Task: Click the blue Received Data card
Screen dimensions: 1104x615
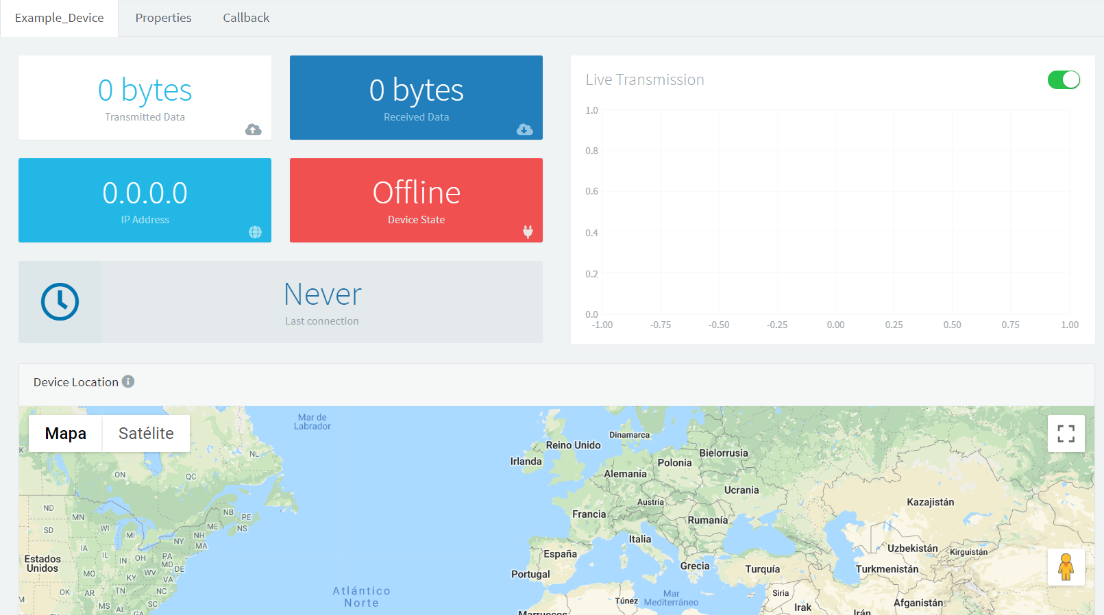Action: 416,97
